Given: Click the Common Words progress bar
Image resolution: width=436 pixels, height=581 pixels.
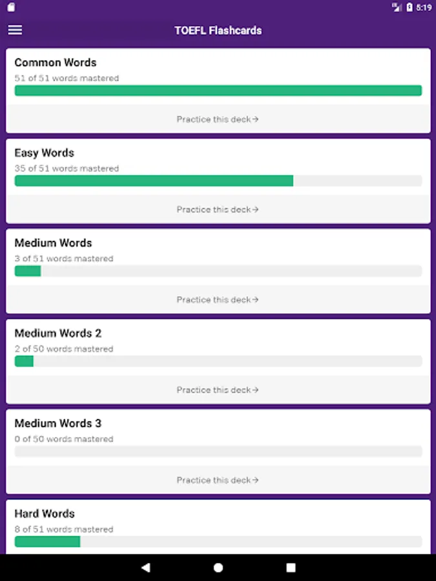Looking at the screenshot, I should pyautogui.click(x=218, y=90).
